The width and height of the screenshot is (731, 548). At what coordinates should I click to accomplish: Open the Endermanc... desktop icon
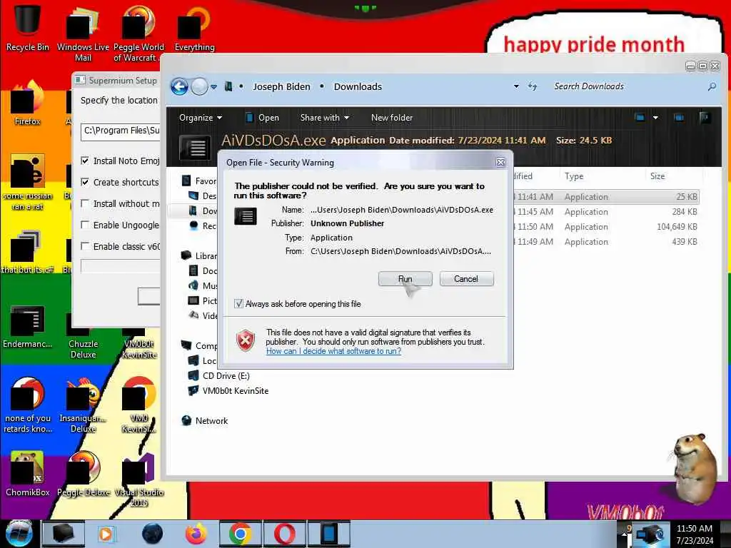point(28,326)
